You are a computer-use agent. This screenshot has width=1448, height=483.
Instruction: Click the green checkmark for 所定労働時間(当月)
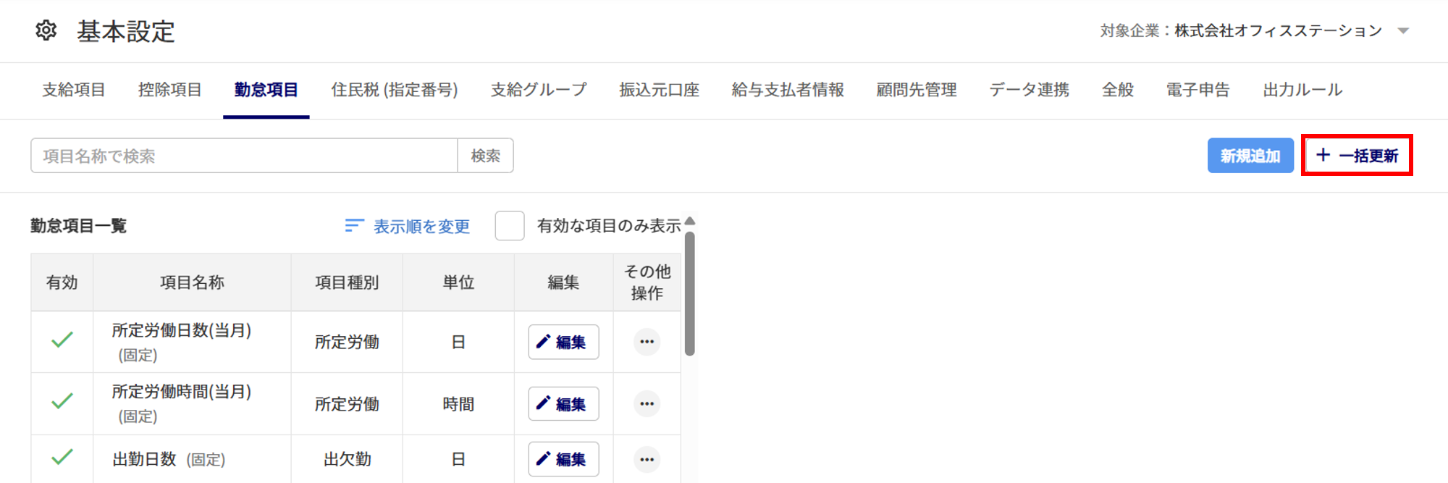[62, 400]
